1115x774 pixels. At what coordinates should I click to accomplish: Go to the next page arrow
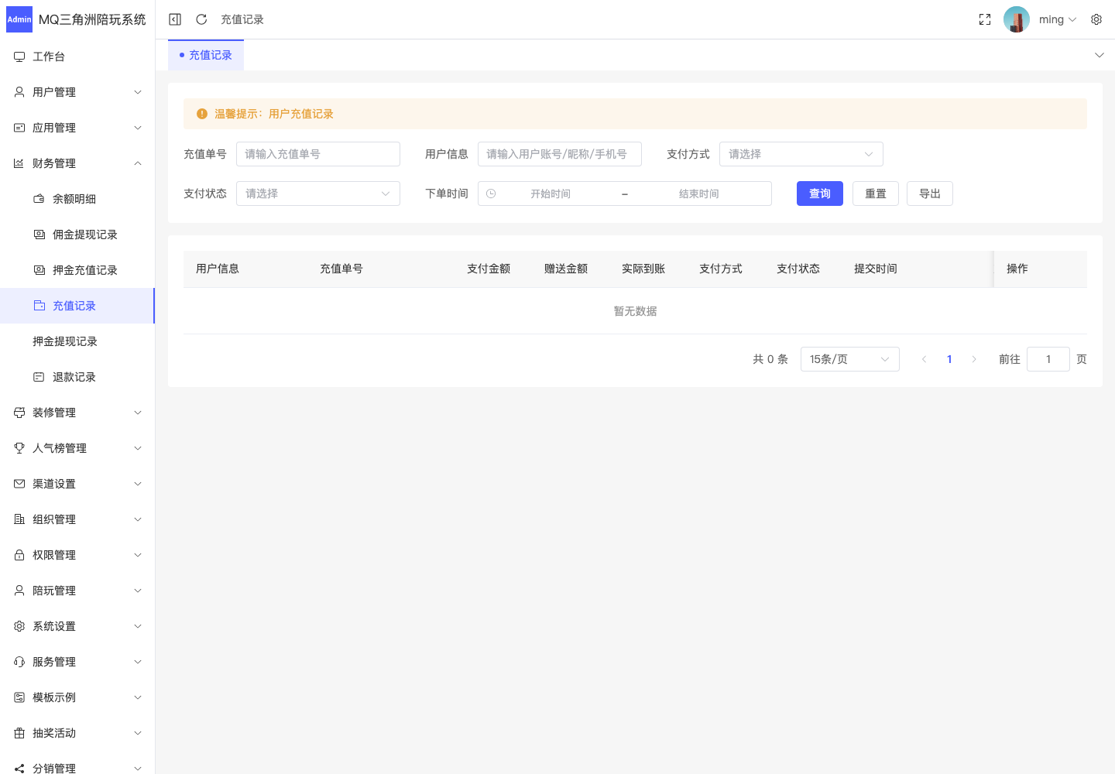click(974, 359)
